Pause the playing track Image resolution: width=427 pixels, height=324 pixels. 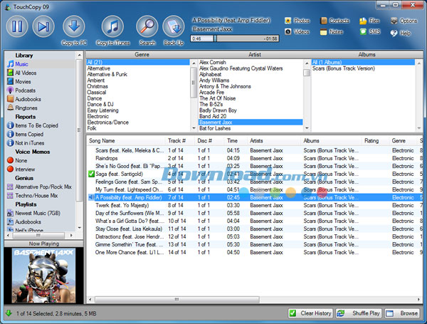[17, 26]
